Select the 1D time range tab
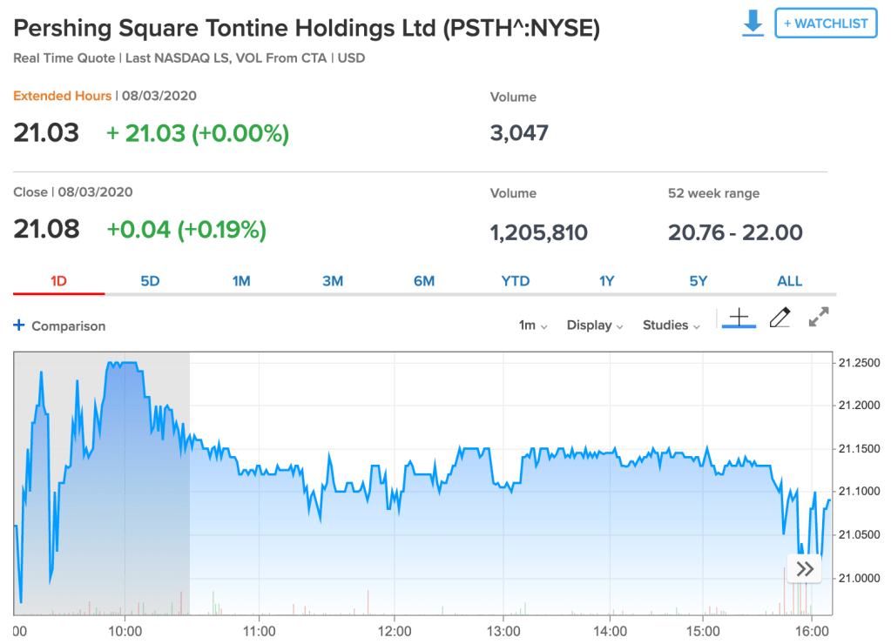 [58, 281]
